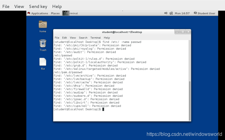This screenshot has height=140, width=225.
Task: Open the terminal's File menu
Action: point(57,38)
